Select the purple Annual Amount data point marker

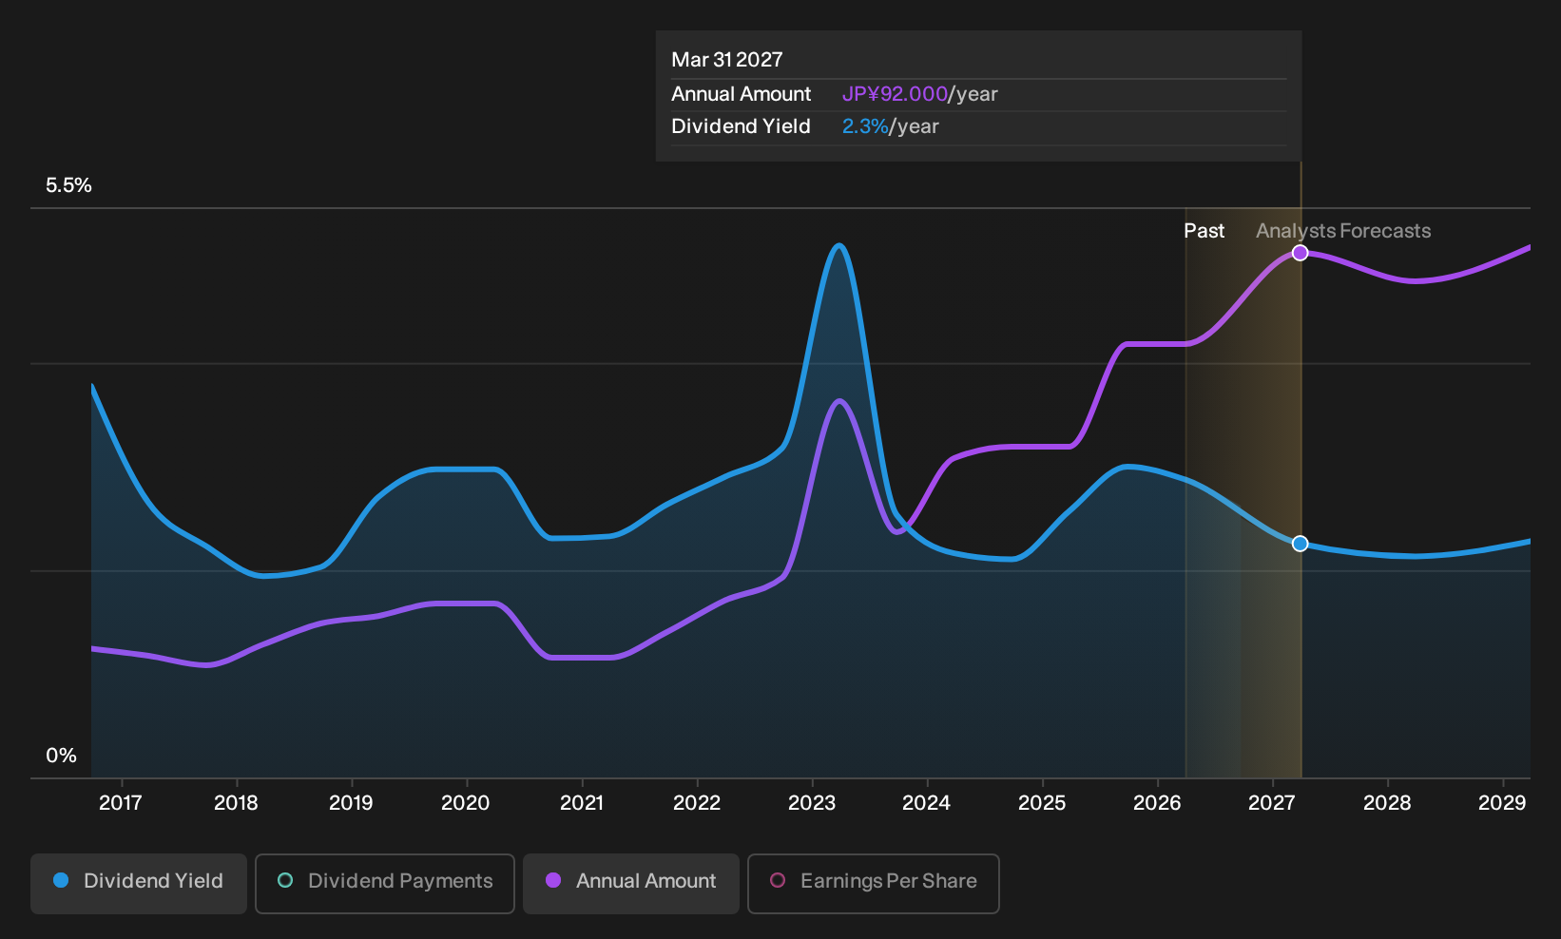point(1301,253)
